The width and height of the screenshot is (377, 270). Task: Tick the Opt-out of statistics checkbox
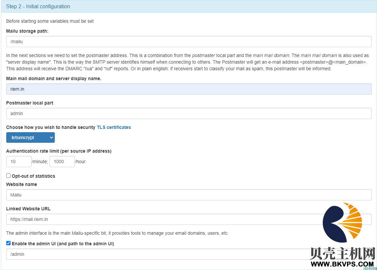pos(9,176)
